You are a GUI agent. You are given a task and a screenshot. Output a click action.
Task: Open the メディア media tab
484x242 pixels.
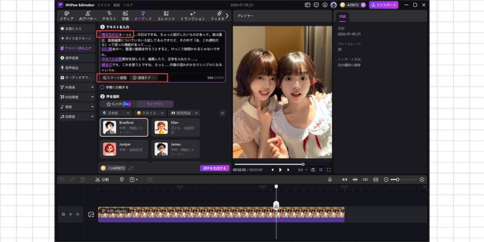point(67,16)
